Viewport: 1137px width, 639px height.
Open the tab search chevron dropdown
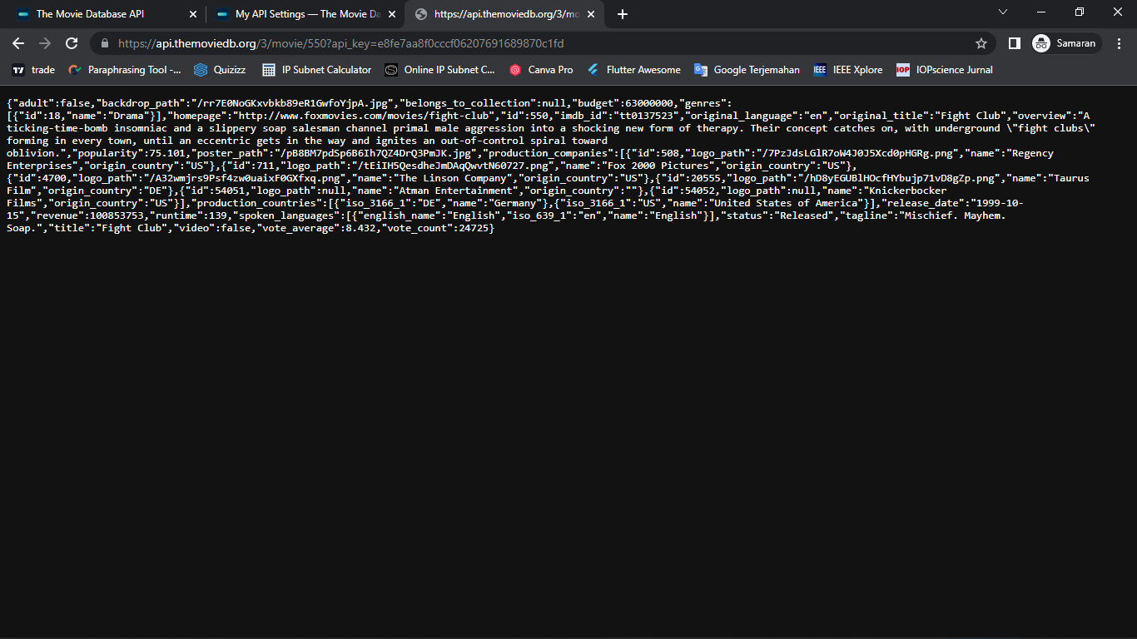[x=1002, y=12]
